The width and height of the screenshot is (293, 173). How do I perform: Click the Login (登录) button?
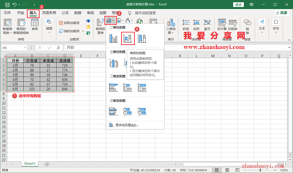click(238, 4)
